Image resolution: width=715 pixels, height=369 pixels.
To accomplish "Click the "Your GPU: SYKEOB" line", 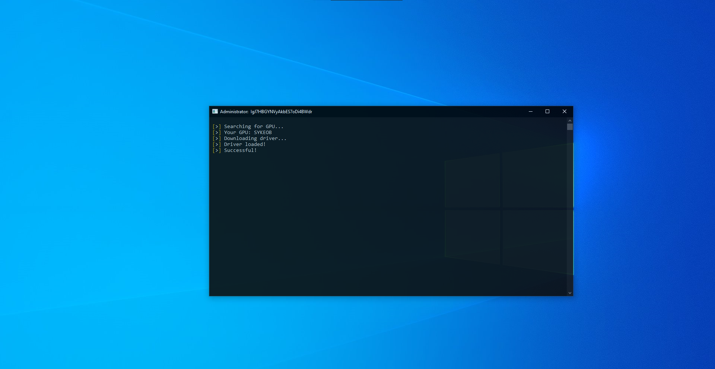I will pos(248,133).
